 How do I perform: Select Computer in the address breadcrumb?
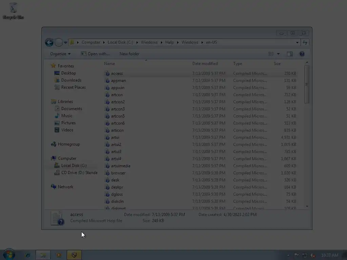click(91, 42)
